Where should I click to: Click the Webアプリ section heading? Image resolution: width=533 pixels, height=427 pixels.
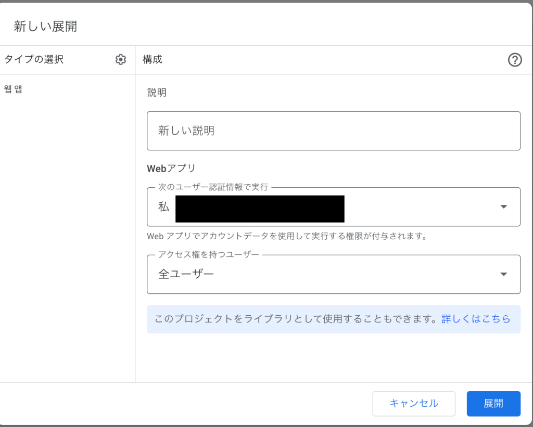click(x=171, y=169)
